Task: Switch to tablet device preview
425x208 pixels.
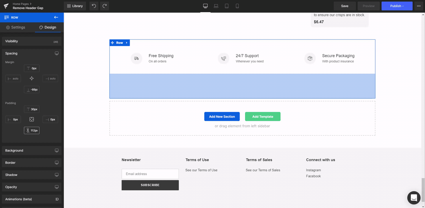Action: [x=227, y=6]
